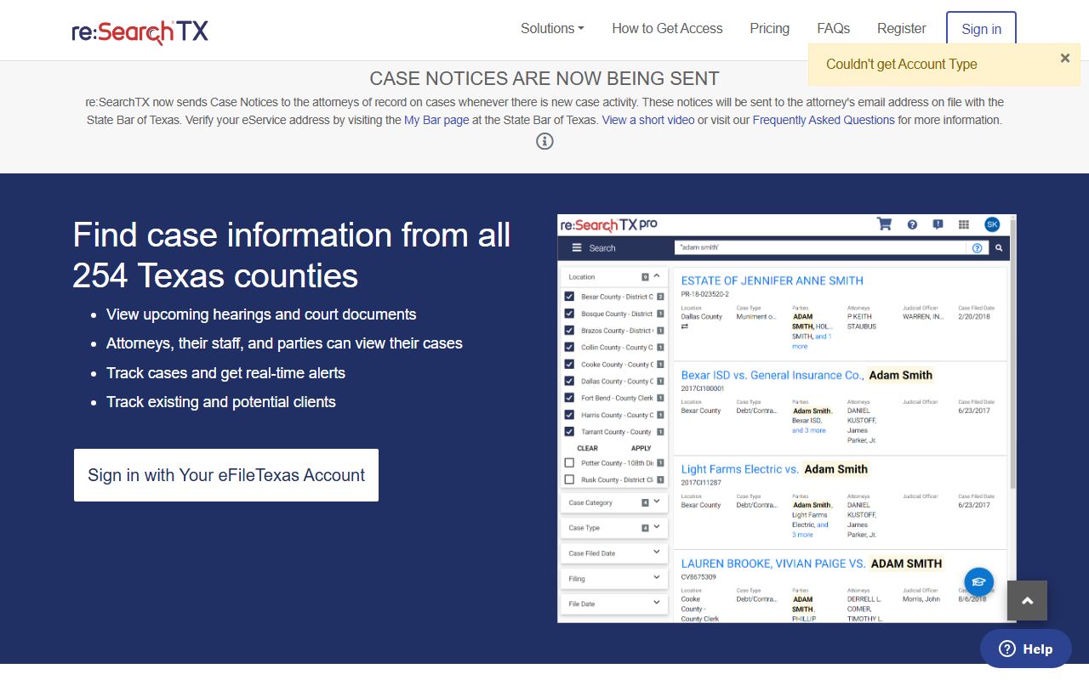Collapse the Location filter panel
Screen dimensions: 1089x680
(x=656, y=276)
